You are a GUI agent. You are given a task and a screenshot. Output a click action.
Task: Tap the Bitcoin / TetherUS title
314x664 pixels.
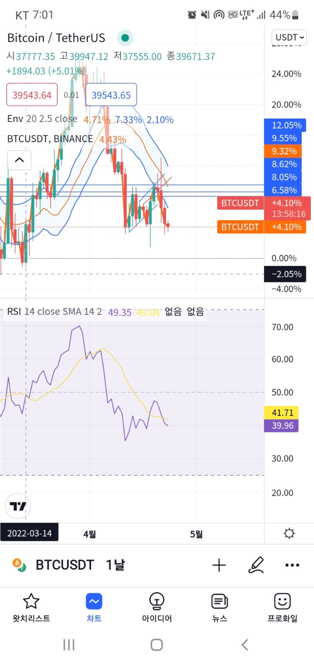(56, 38)
